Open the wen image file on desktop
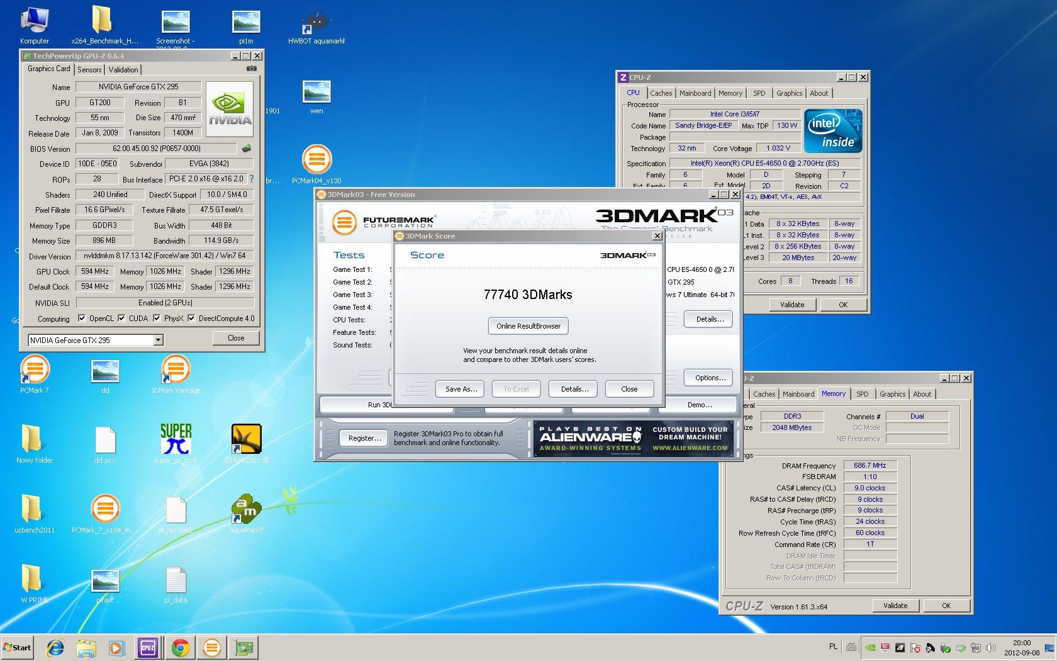Image resolution: width=1057 pixels, height=661 pixels. 316,96
